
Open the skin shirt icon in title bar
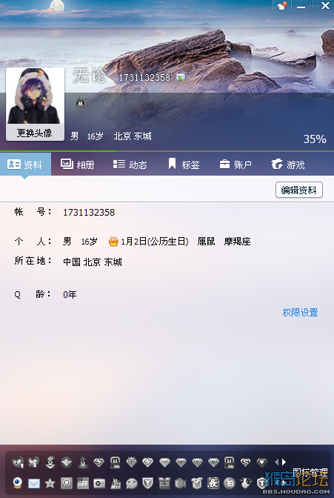coord(281,6)
